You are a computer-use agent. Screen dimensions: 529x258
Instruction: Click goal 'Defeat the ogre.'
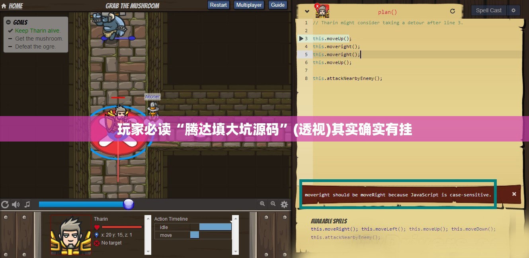(x=35, y=47)
